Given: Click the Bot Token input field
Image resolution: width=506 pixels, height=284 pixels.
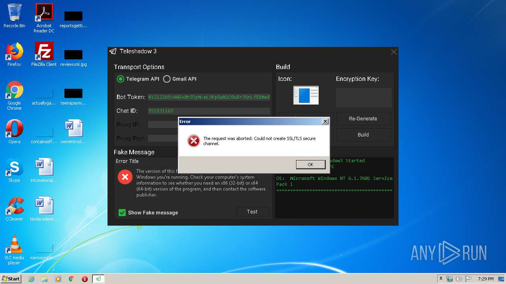Looking at the screenshot, I should [x=209, y=97].
